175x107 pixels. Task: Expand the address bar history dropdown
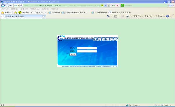[x=106, y=6]
